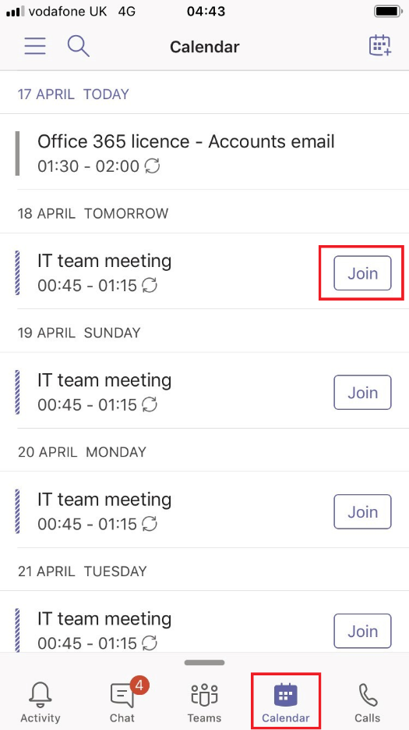Viewport: 409px width, 730px height.
Task: Tap the drawer handle above tab bar
Action: [204, 663]
